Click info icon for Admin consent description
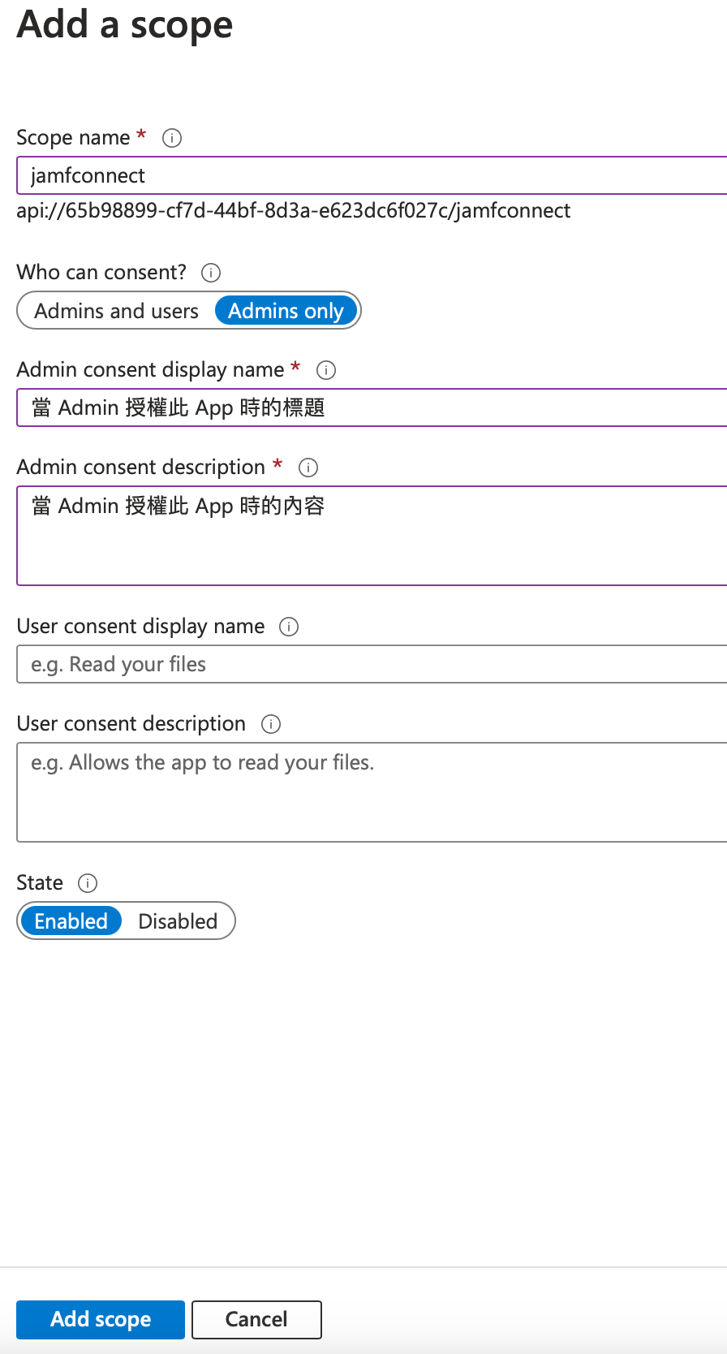 pos(308,468)
